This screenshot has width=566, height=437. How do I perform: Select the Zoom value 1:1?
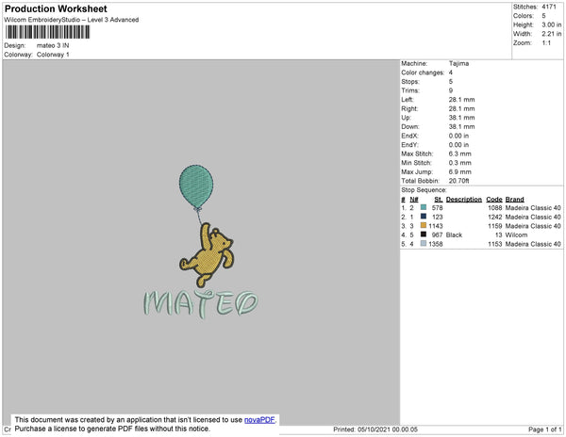[546, 43]
